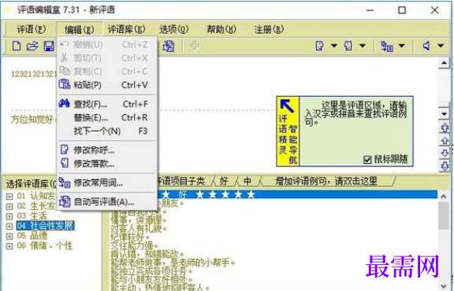Select the phrase 能帮老师做事，是老师的小帮手。
Image resolution: width=454 pixels, height=291 pixels.
[x=173, y=263]
